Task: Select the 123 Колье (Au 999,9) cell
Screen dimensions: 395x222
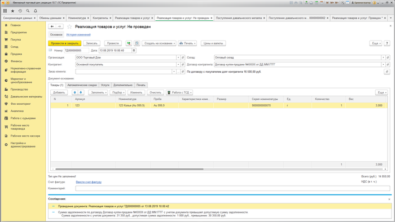Action: coord(133,105)
